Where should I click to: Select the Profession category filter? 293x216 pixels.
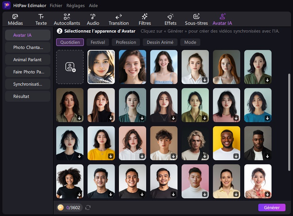pos(126,42)
